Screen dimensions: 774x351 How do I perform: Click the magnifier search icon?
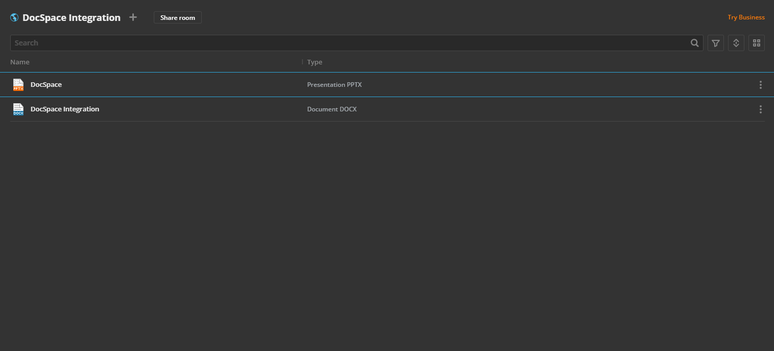tap(695, 43)
